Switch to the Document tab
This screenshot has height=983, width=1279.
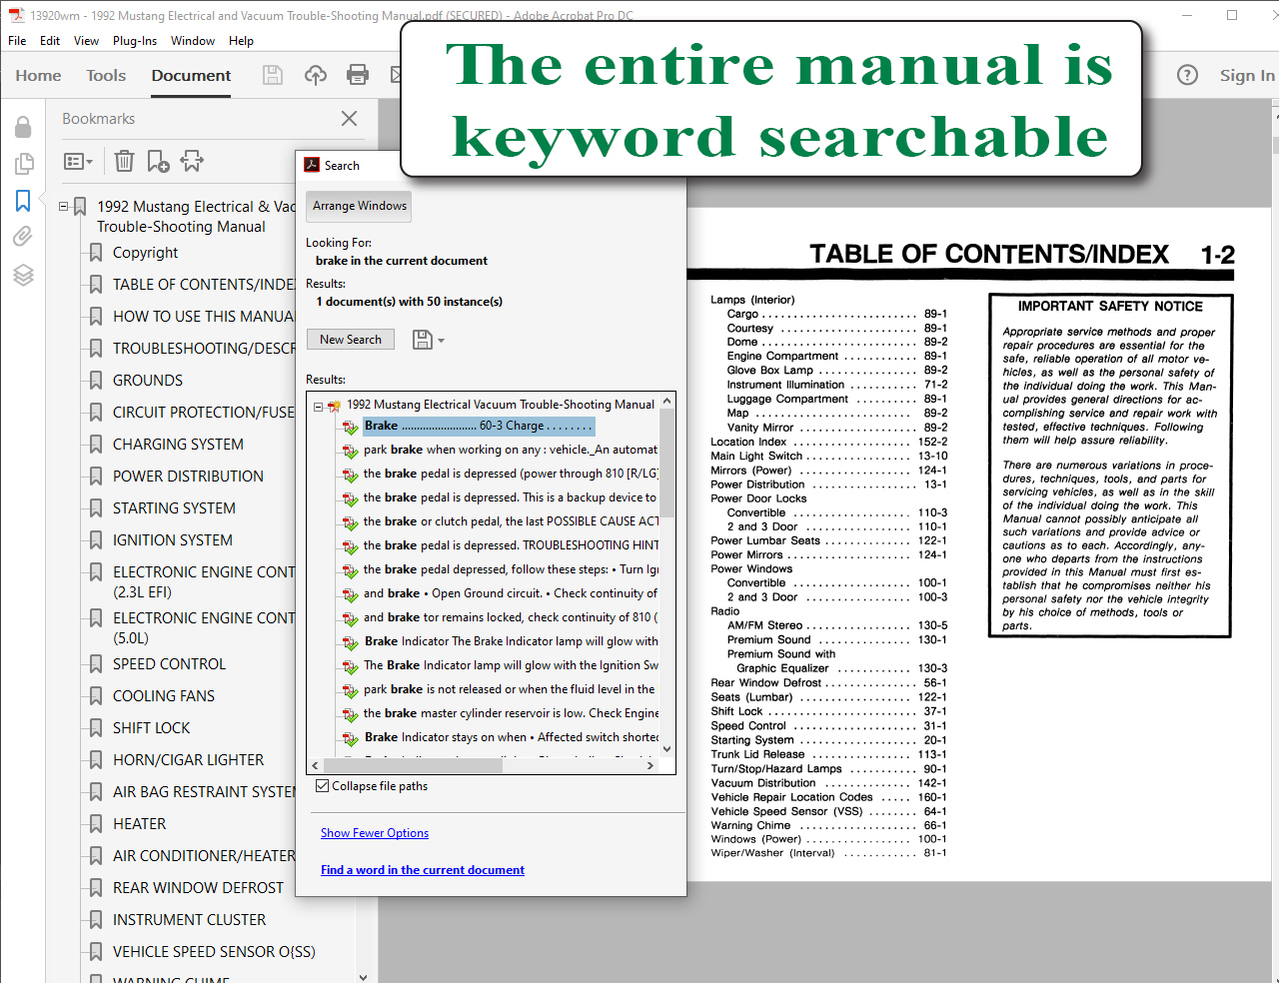[191, 75]
